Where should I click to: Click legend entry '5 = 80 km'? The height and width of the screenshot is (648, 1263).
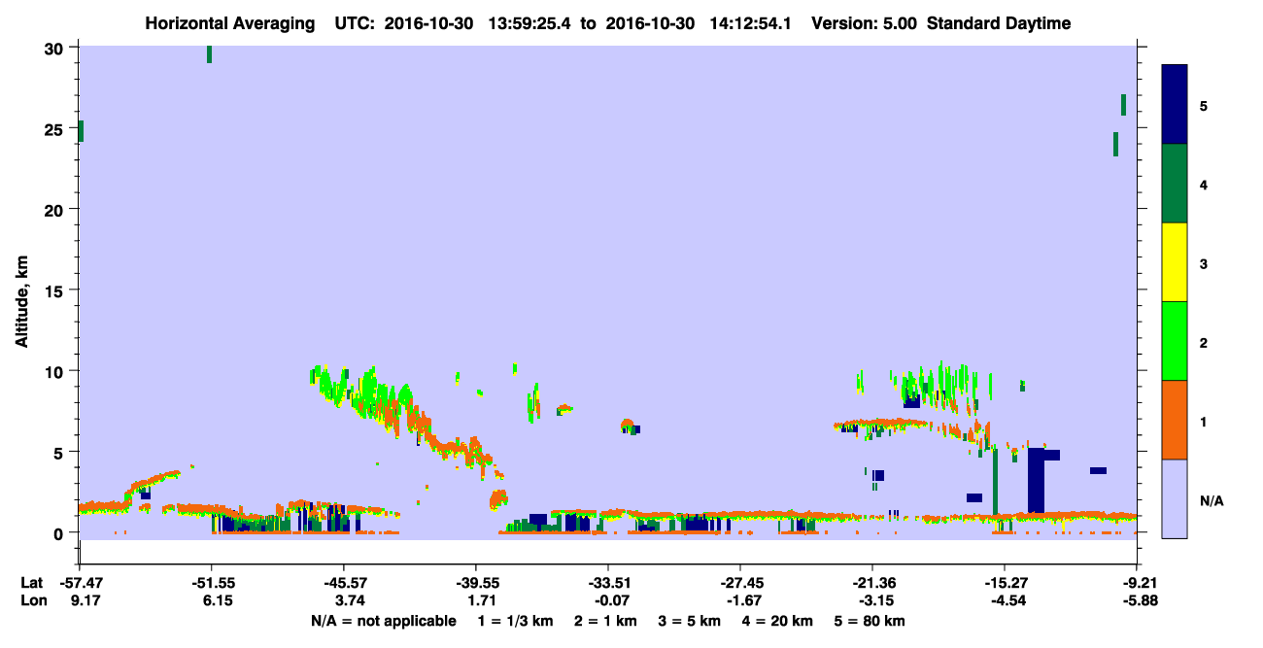pos(870,621)
